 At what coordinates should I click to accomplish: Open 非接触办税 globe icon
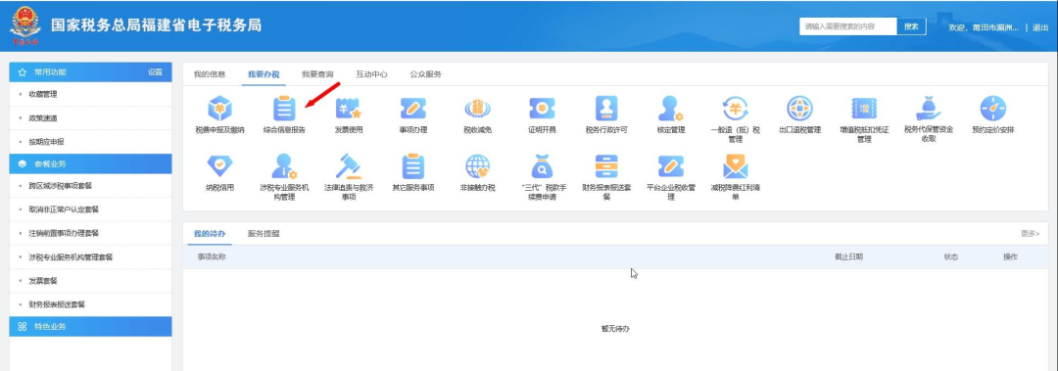click(478, 166)
